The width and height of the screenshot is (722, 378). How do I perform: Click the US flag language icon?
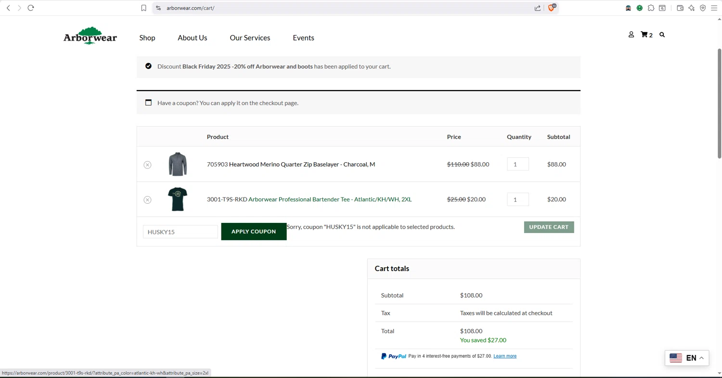[676, 358]
